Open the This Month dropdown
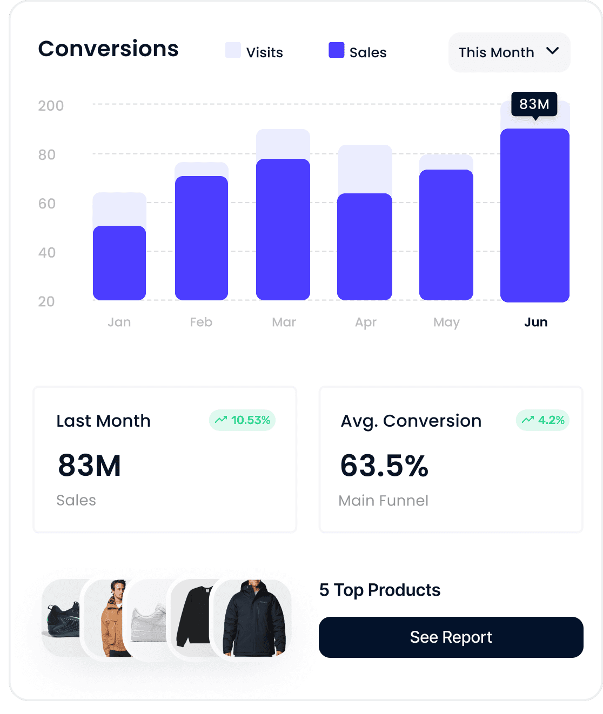 508,52
